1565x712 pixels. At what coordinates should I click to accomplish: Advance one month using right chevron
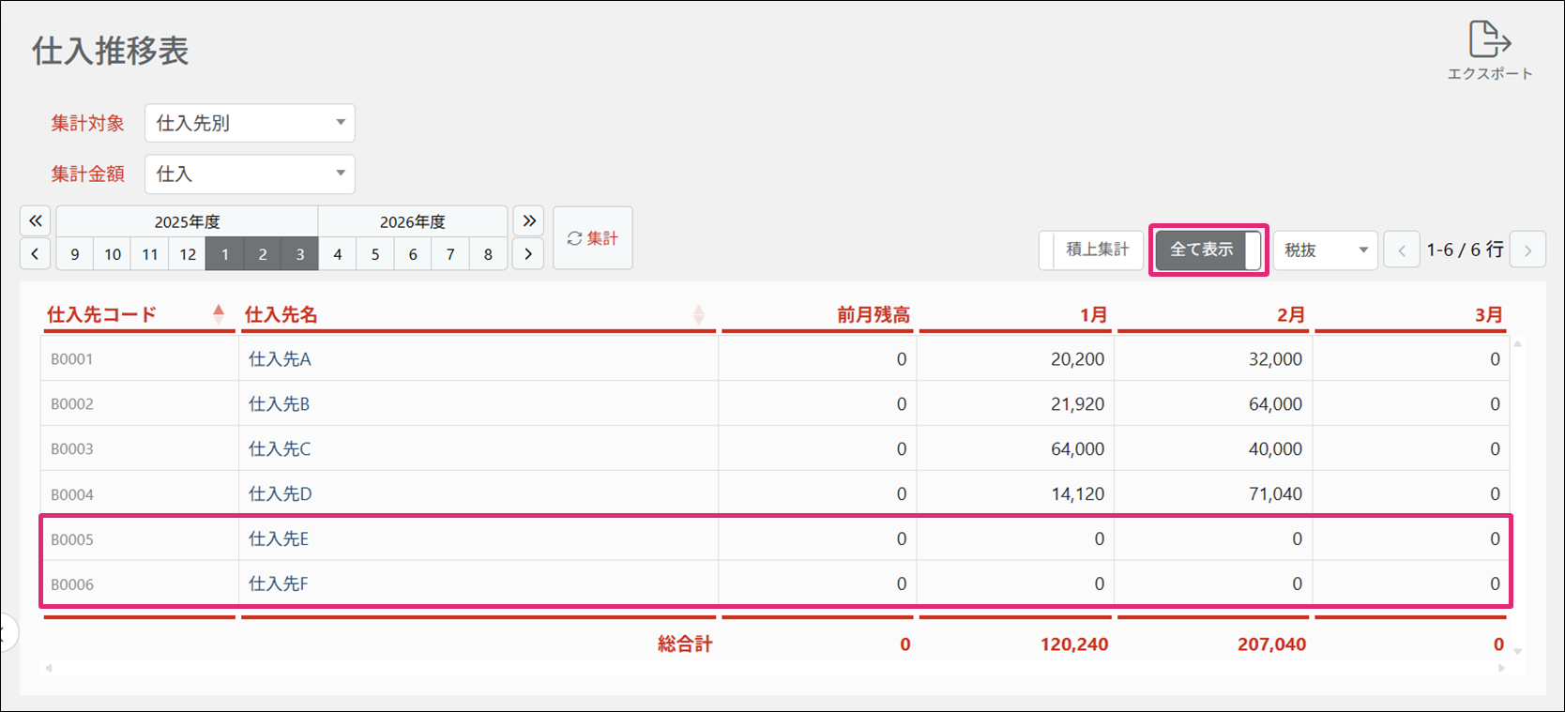pyautogui.click(x=528, y=254)
